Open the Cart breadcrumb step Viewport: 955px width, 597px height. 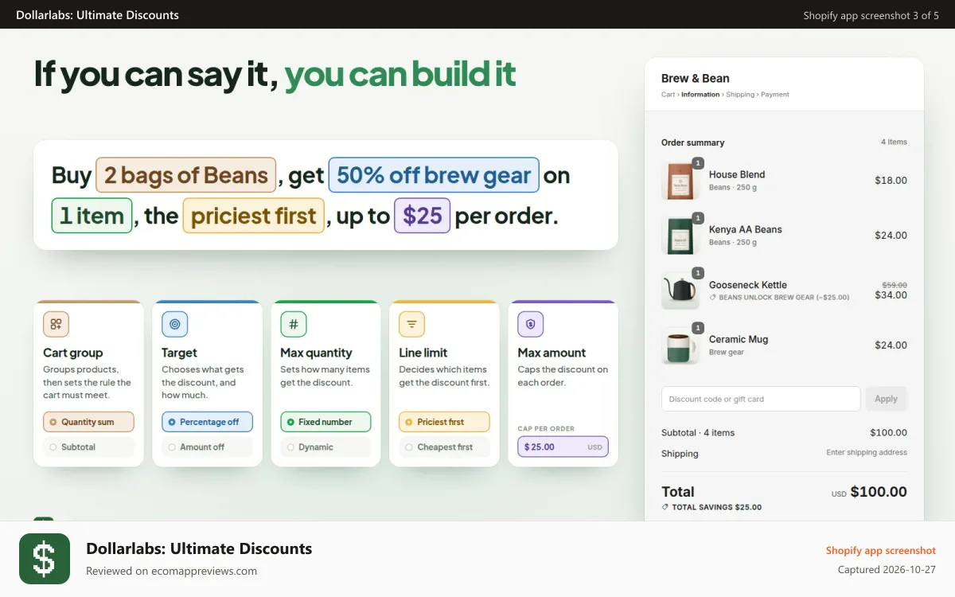[x=668, y=95]
